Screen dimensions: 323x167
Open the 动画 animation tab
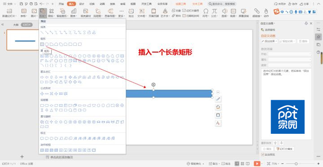coord(102,4)
